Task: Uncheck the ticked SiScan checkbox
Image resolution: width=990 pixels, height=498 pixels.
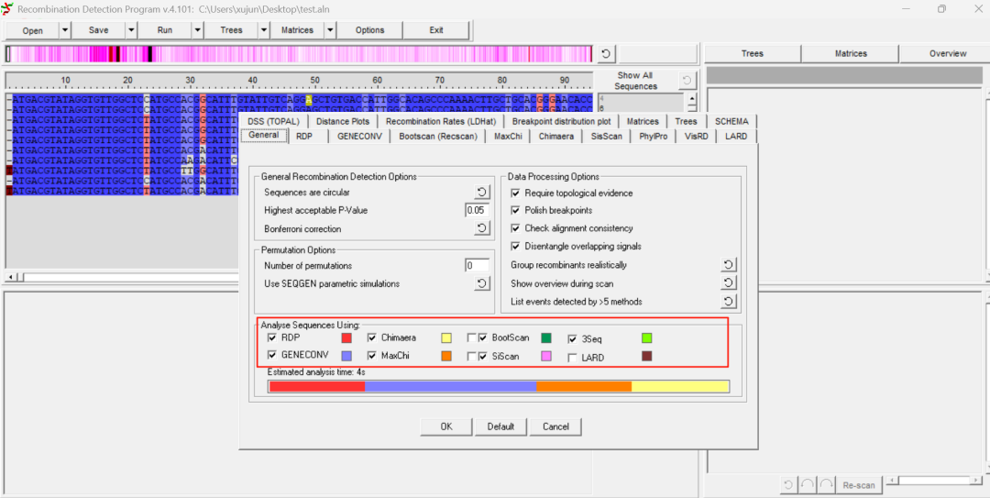Action: (483, 357)
